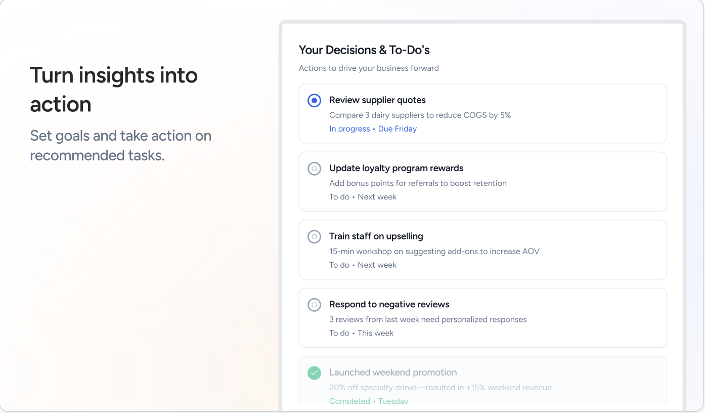Screen dimensions: 705x413
Task: Mark Train staff on upselling as selected
Action: coord(315,236)
